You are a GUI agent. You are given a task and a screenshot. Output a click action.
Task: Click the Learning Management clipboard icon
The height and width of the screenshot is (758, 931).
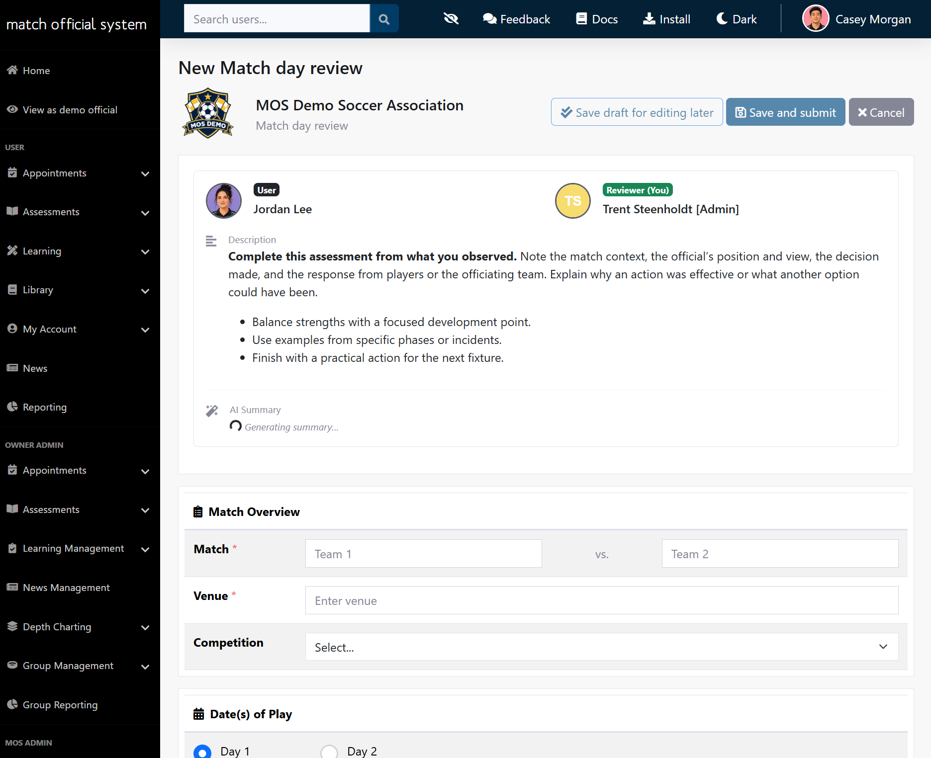click(12, 548)
